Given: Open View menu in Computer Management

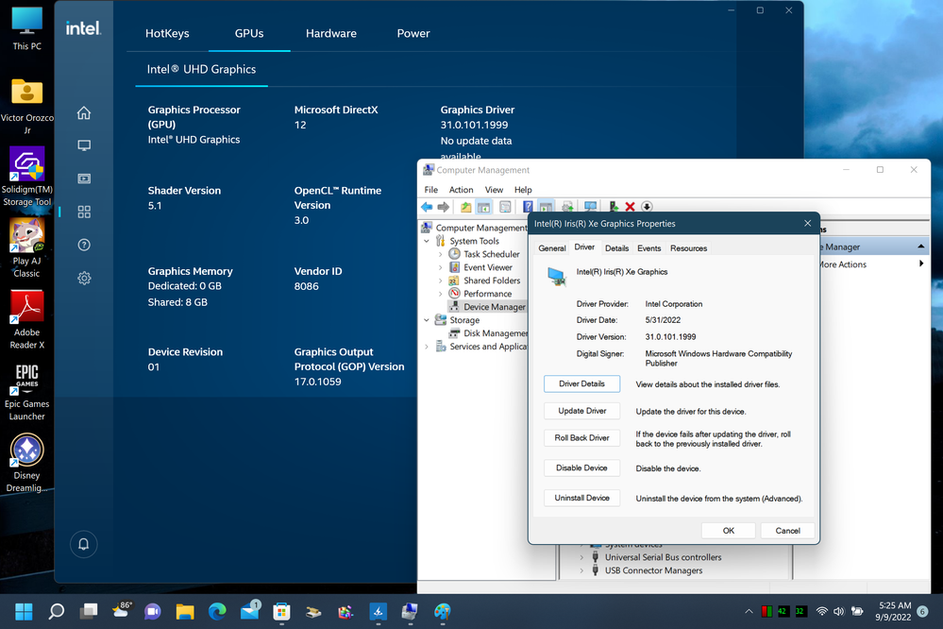Looking at the screenshot, I should click(494, 190).
